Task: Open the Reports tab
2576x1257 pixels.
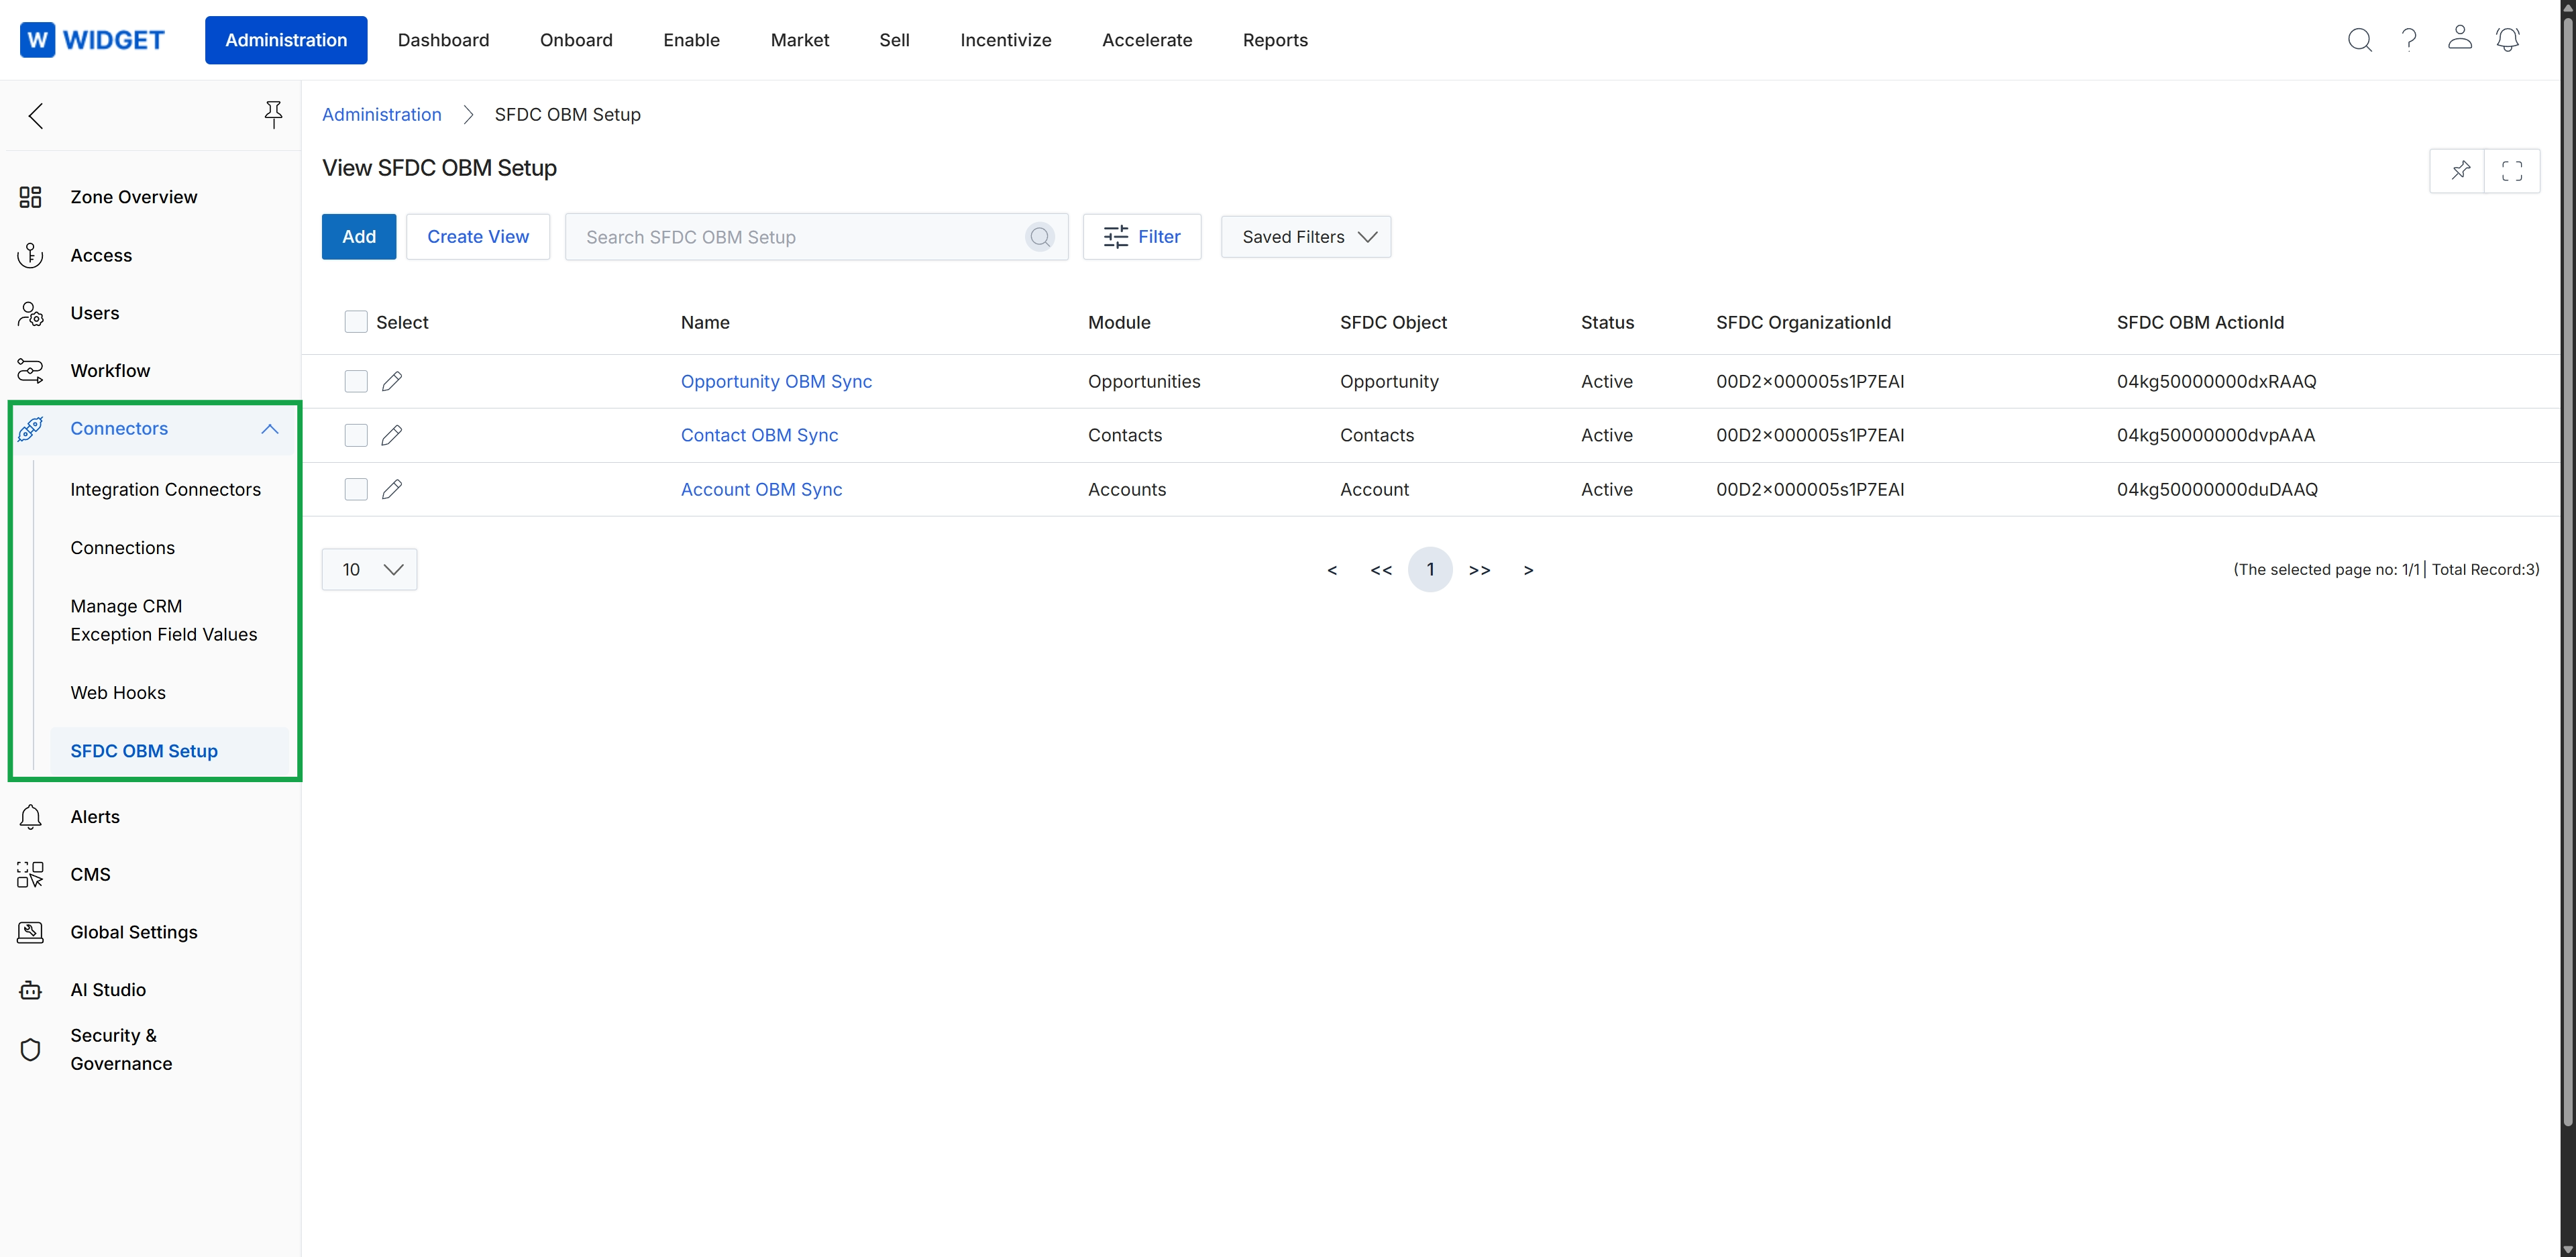Action: click(x=1275, y=40)
